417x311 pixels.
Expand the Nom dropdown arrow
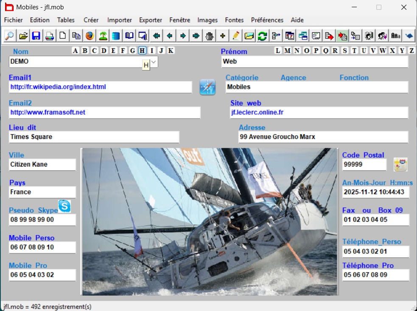pos(154,62)
